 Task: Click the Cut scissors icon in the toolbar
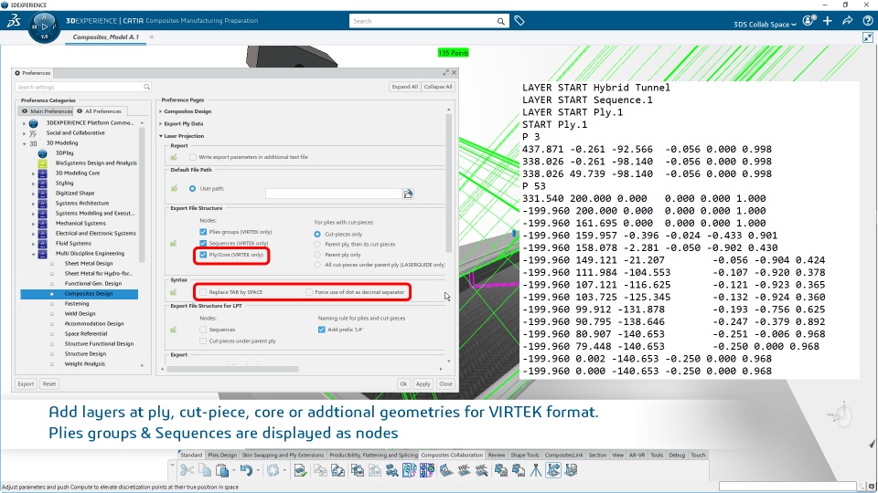pos(187,471)
